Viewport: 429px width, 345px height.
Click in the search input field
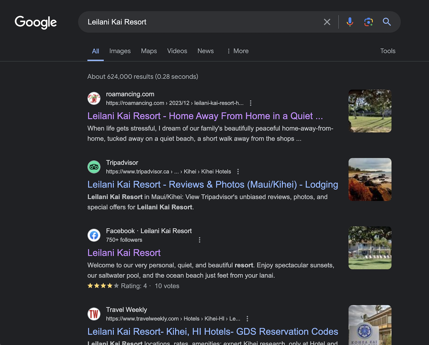(202, 22)
